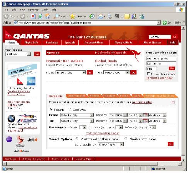The height and width of the screenshot is (173, 188).
Task: Select the One Way radio button
Action: coord(70,110)
